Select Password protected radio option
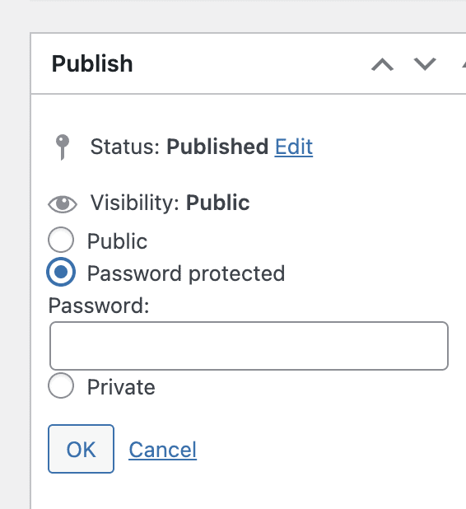The image size is (466, 509). point(61,272)
